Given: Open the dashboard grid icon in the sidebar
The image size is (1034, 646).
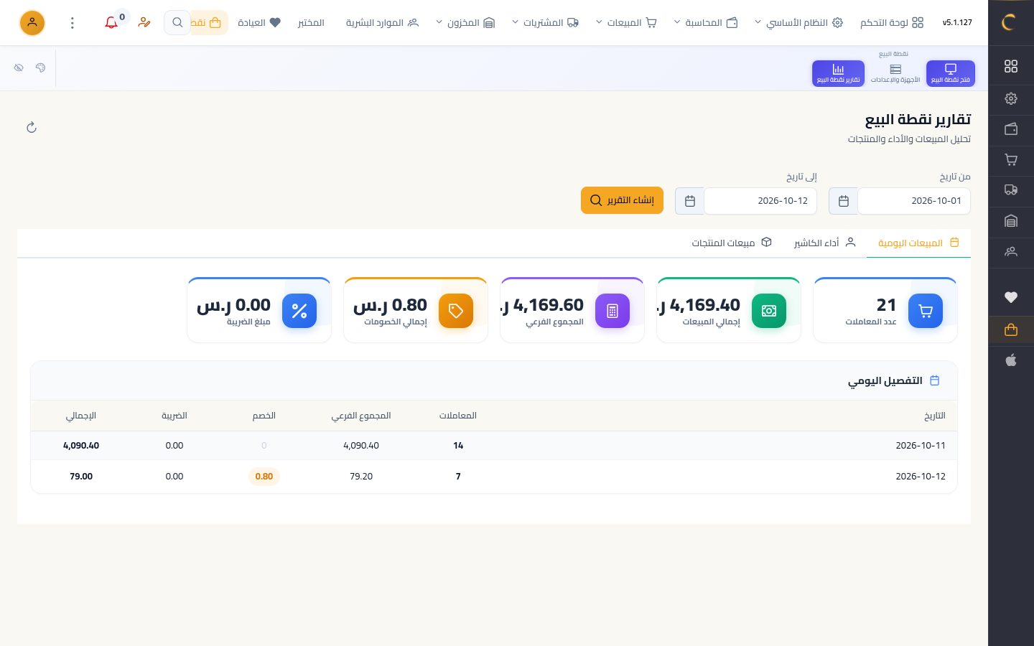Looking at the screenshot, I should coord(1011,67).
